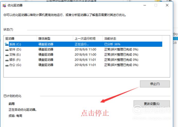
Task: Sort by the 当前状态 column header
Action: click(132, 39)
